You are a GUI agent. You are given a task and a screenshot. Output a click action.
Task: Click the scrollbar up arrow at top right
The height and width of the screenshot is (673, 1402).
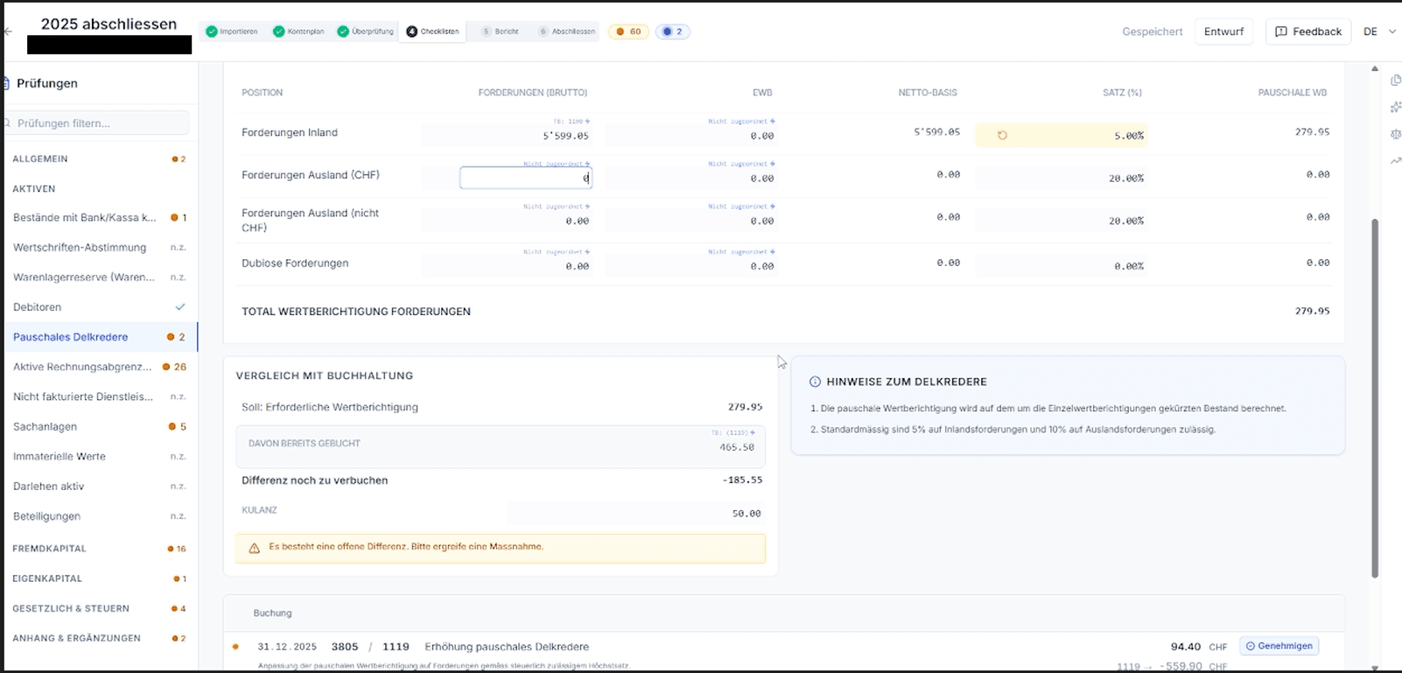point(1375,68)
